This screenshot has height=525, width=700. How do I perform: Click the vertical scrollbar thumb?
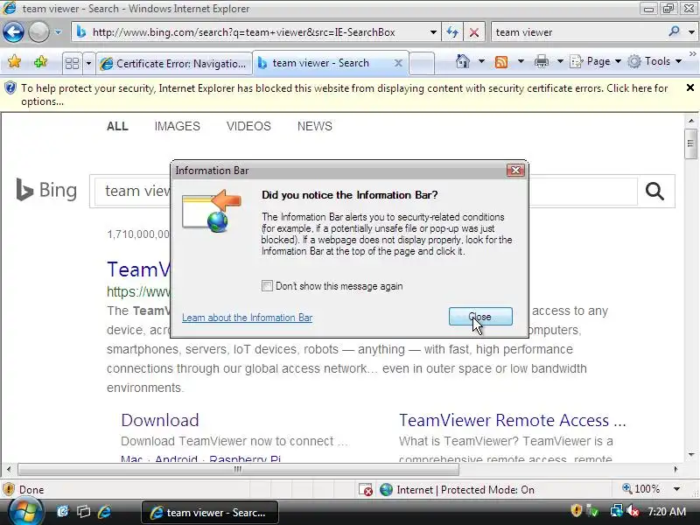[690, 143]
